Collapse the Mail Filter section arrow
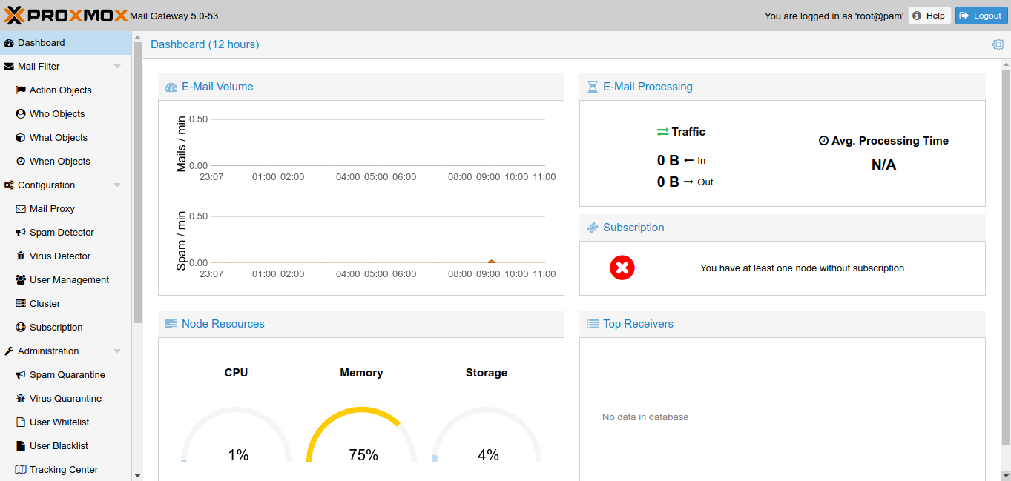This screenshot has width=1011, height=481. tap(117, 67)
